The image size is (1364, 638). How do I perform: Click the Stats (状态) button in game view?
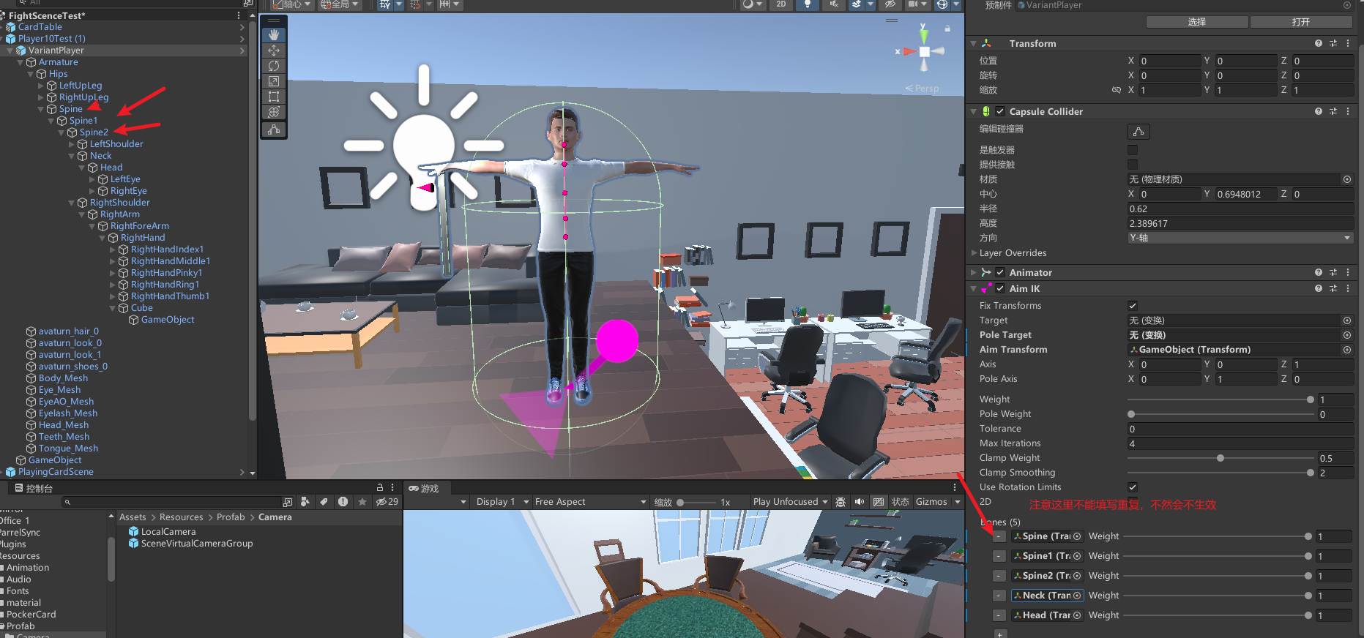[901, 502]
